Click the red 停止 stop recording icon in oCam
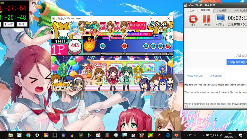Viewport: 247px width, 139px height. [x=193, y=19]
